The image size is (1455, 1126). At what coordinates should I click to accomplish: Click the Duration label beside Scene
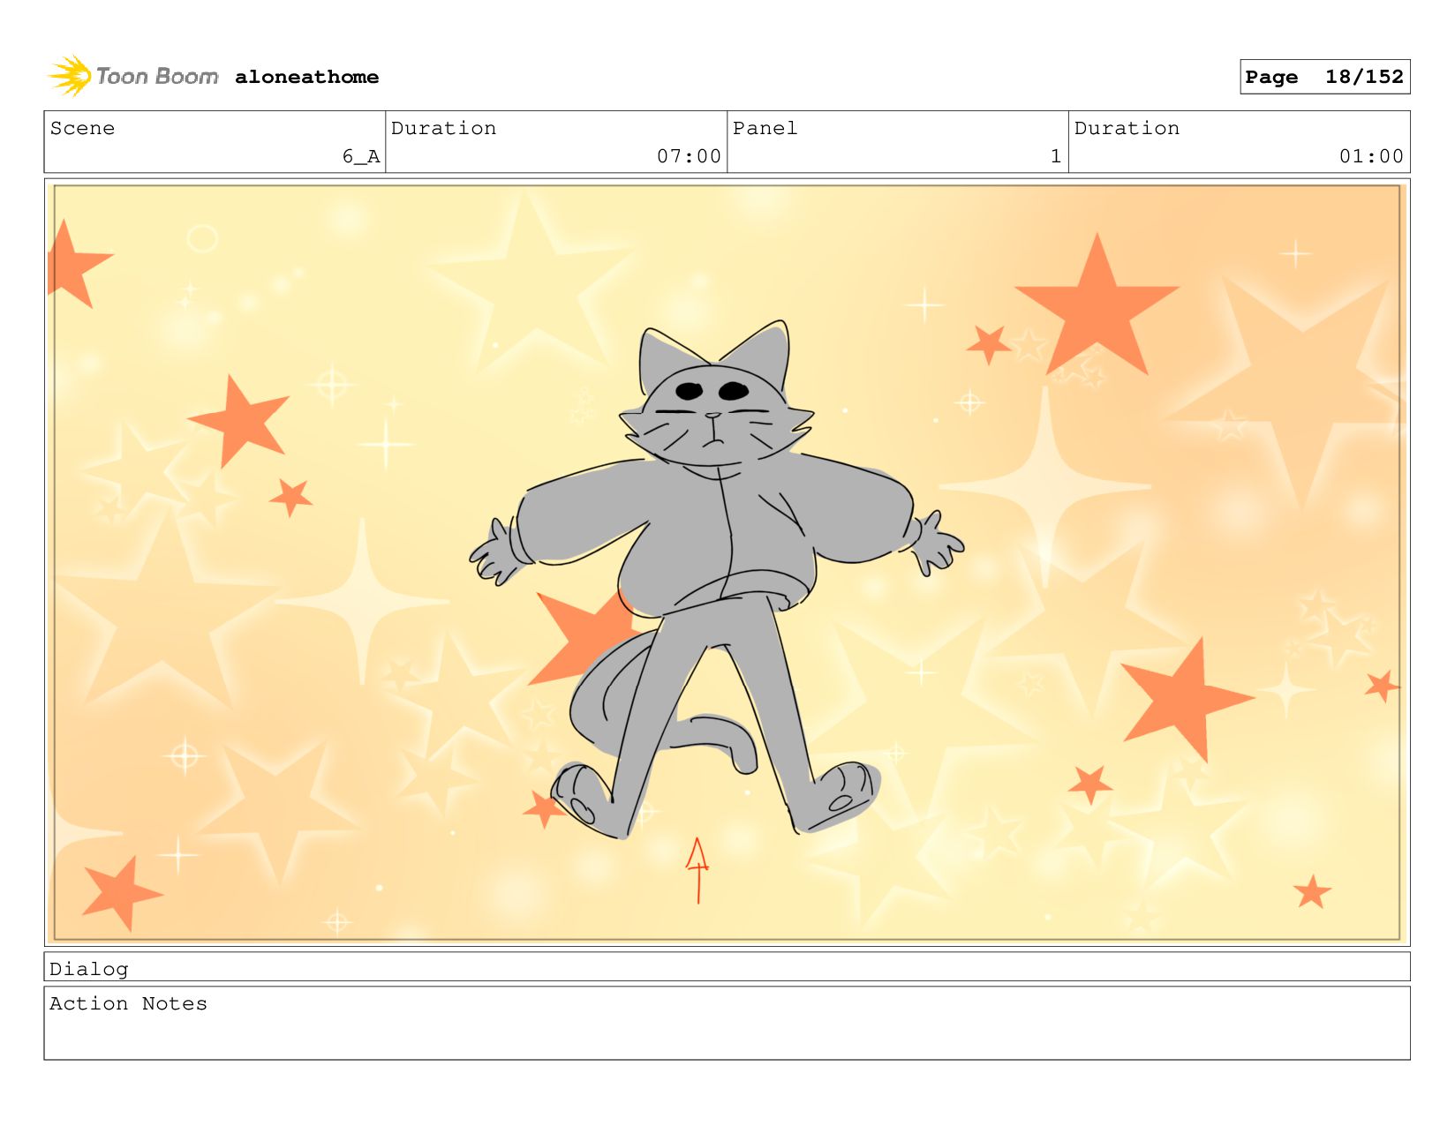tap(443, 128)
